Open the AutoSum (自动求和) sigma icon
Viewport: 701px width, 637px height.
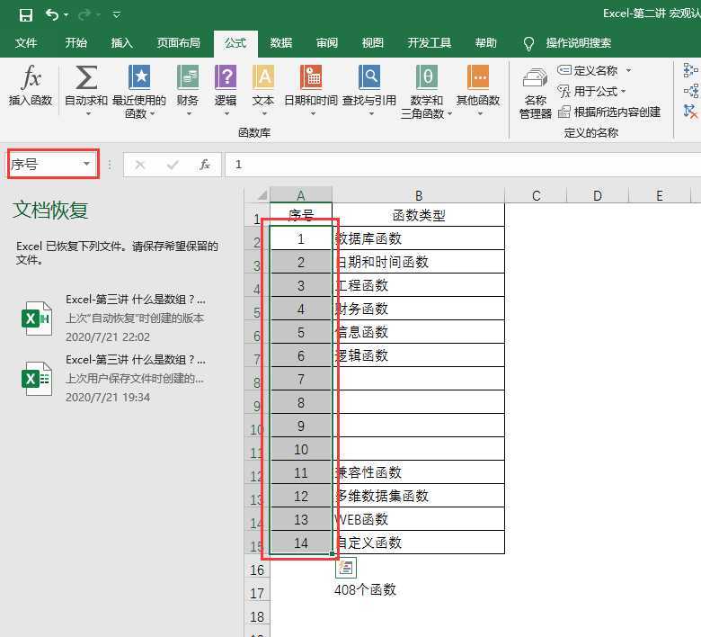click(x=86, y=79)
